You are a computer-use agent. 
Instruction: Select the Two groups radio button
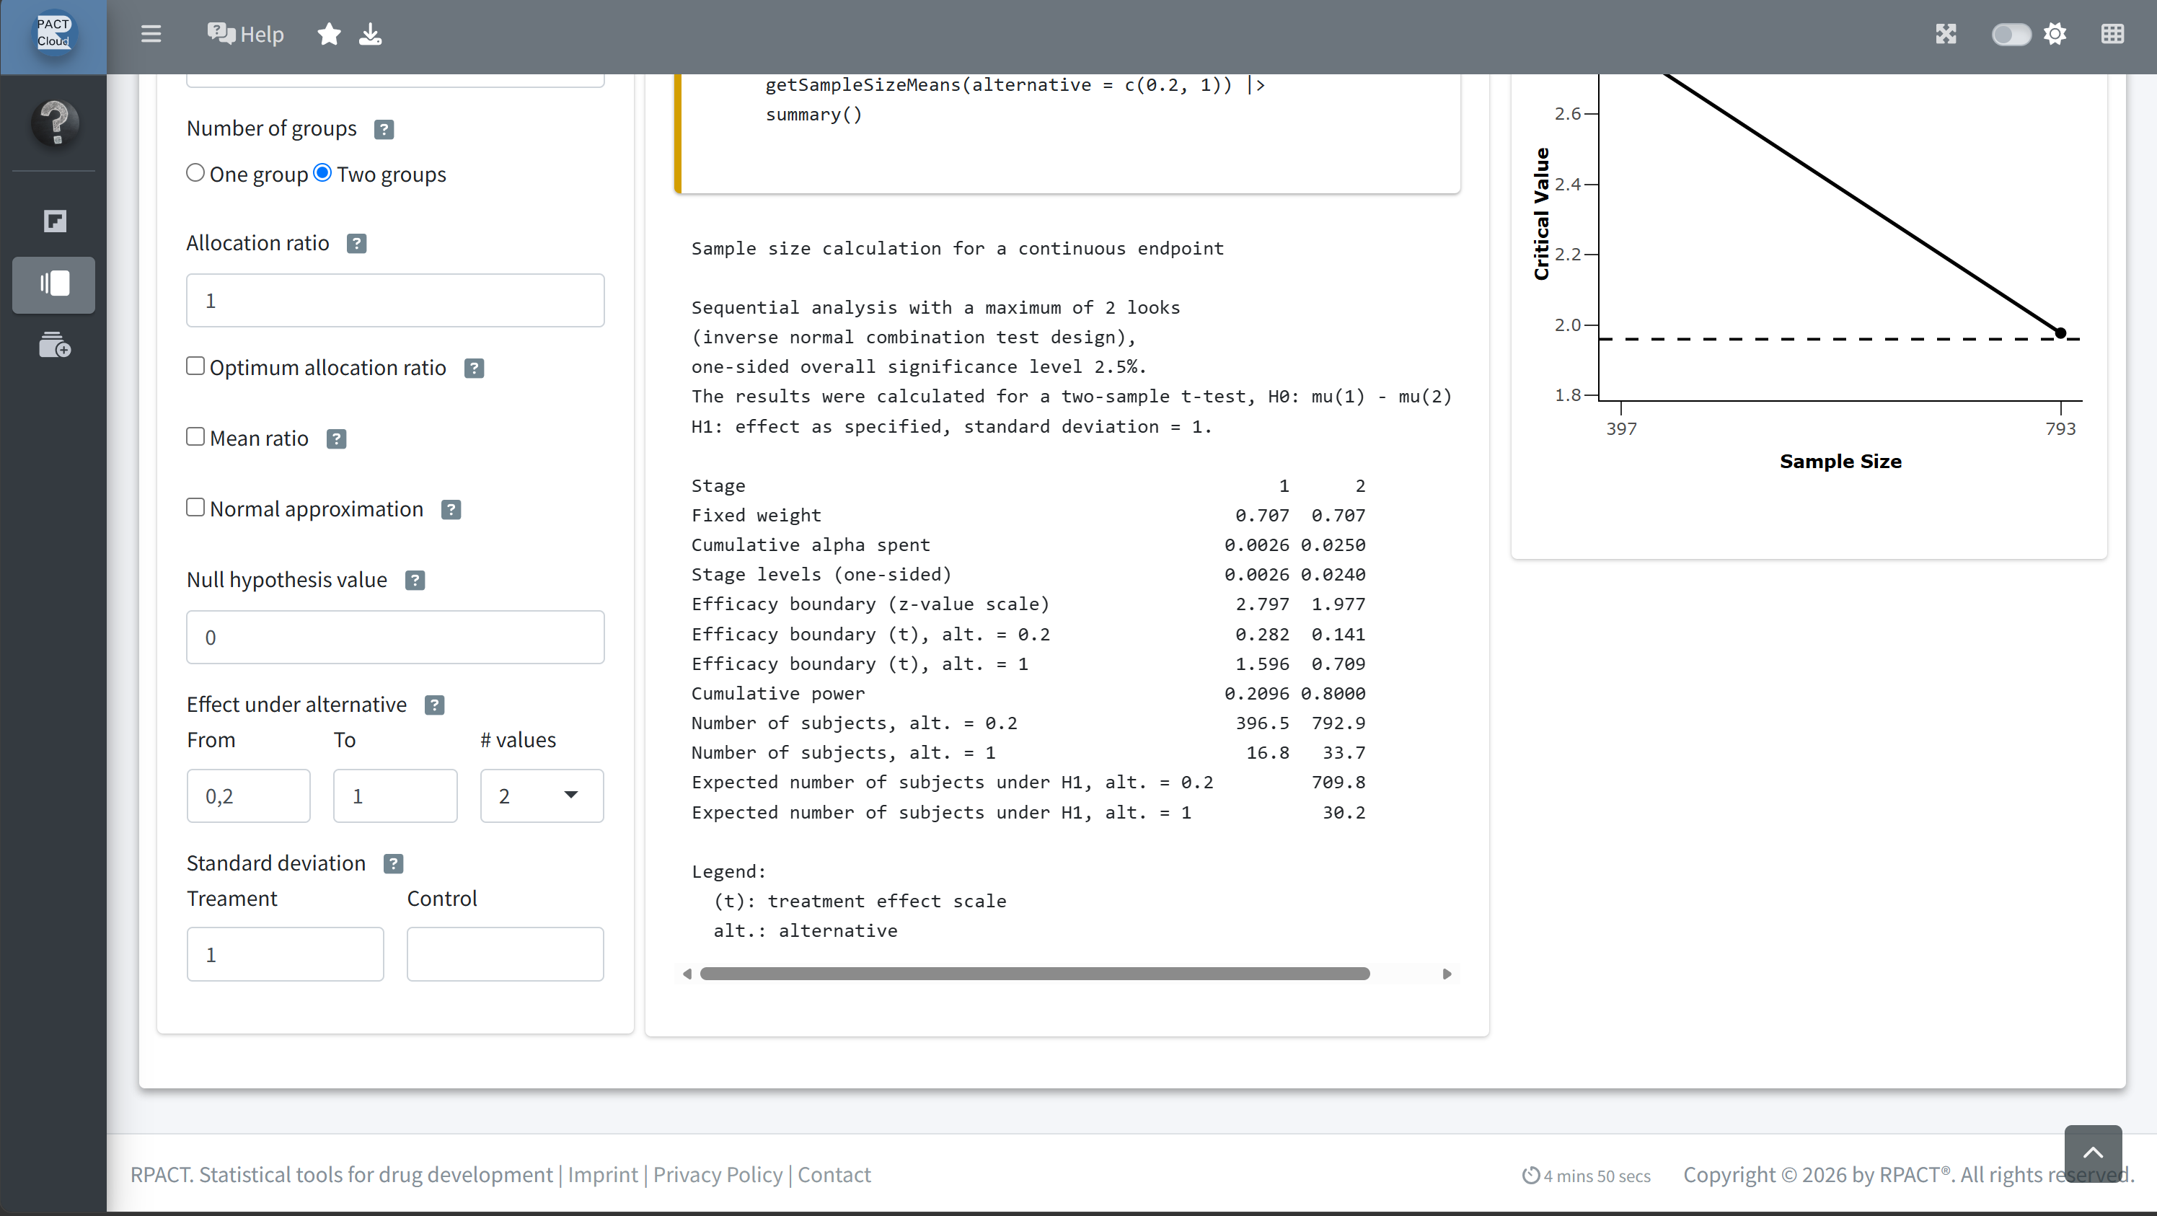click(x=322, y=172)
